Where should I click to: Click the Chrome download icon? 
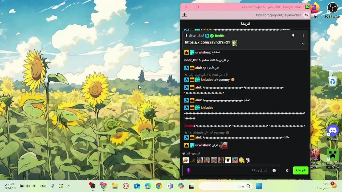tap(185, 15)
